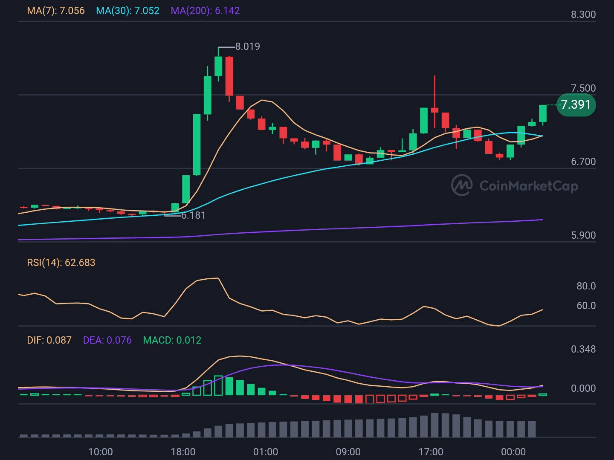Click the RSI(14): 62.683 label
The width and height of the screenshot is (614, 460).
click(61, 263)
